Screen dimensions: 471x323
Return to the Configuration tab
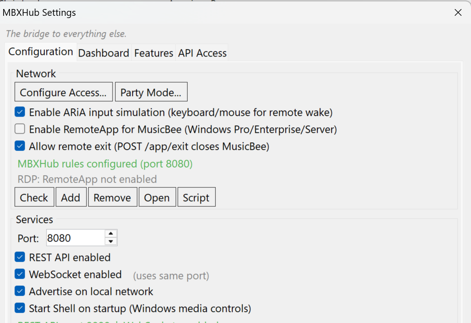pyautogui.click(x=41, y=51)
